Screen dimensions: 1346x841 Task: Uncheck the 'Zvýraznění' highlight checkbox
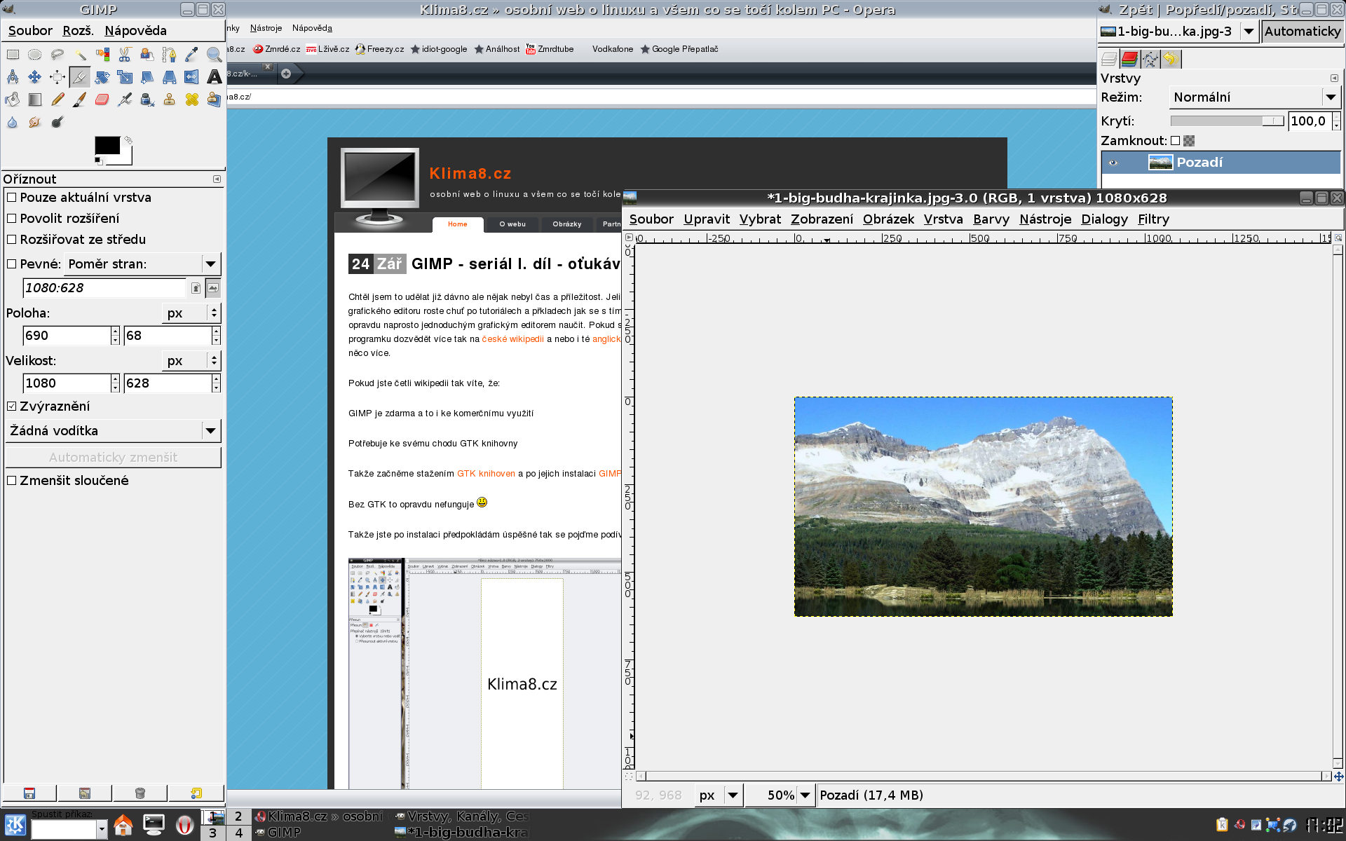coord(11,406)
